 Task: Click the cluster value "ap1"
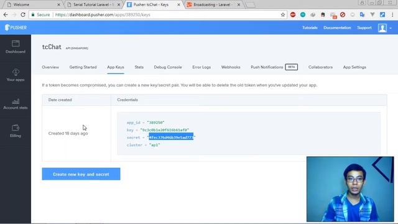tap(154, 145)
